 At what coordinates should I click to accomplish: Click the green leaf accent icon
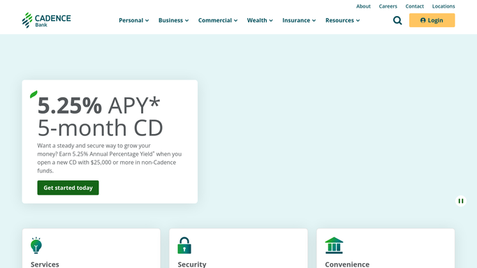(34, 94)
